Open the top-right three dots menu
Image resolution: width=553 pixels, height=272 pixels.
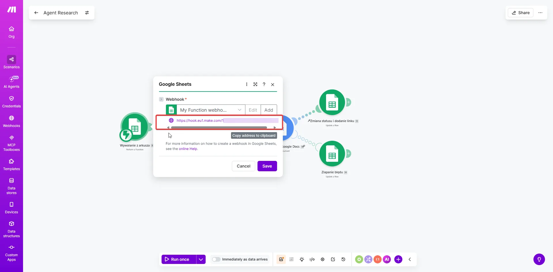(x=540, y=13)
